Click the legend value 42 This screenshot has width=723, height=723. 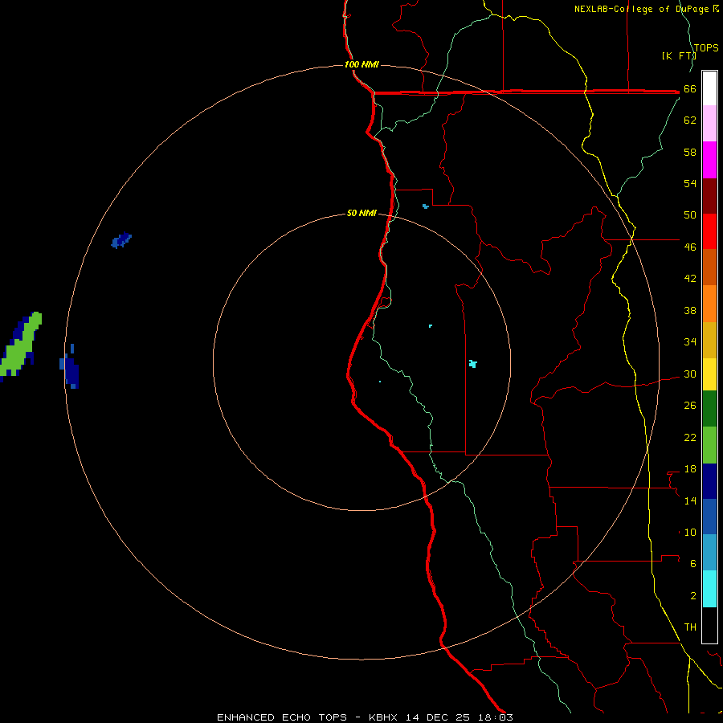click(x=690, y=278)
